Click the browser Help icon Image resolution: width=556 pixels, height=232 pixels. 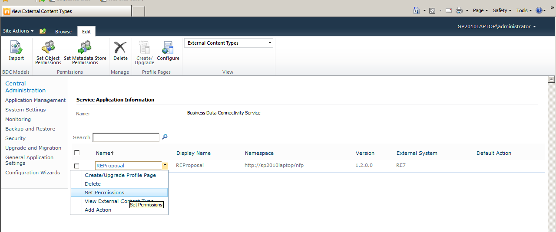(539, 10)
